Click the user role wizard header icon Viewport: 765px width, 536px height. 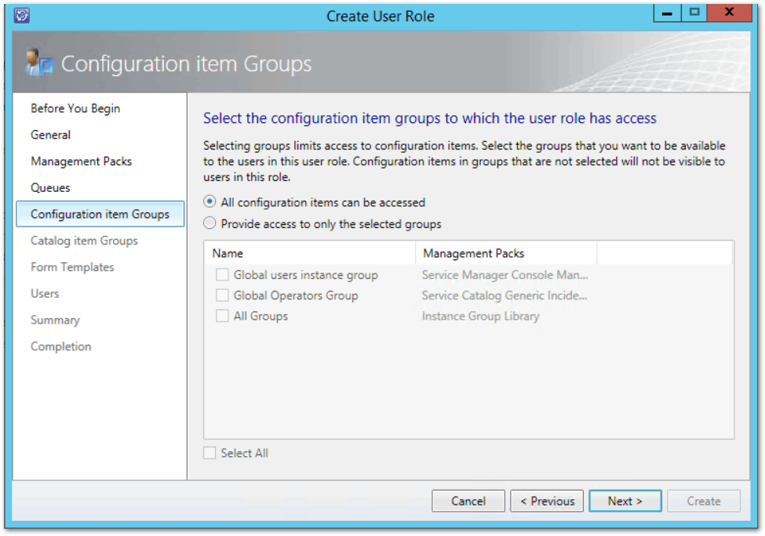38,63
